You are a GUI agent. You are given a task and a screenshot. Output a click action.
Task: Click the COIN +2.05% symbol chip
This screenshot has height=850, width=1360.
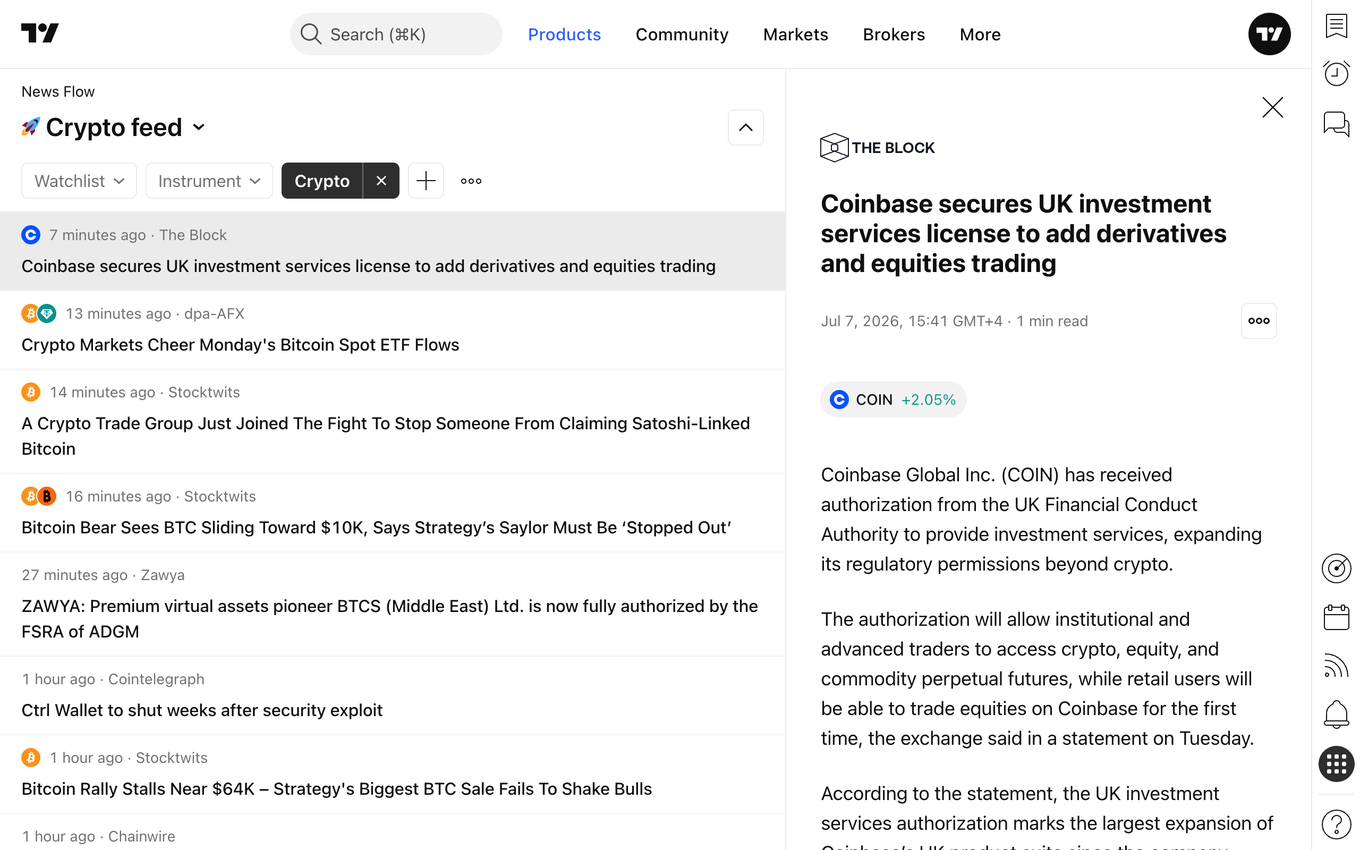click(x=893, y=399)
